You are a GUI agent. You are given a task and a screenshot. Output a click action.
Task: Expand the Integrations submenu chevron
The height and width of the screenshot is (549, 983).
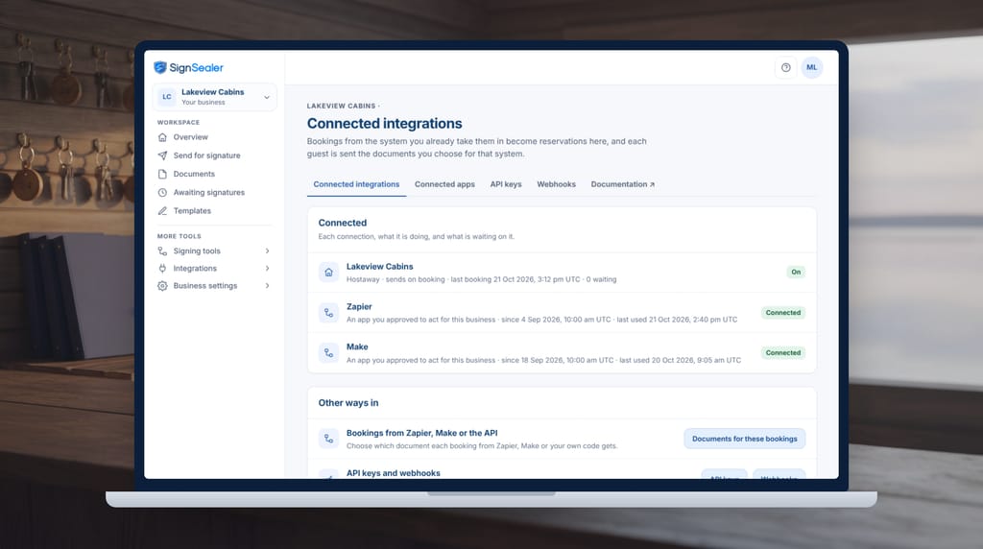coord(267,268)
